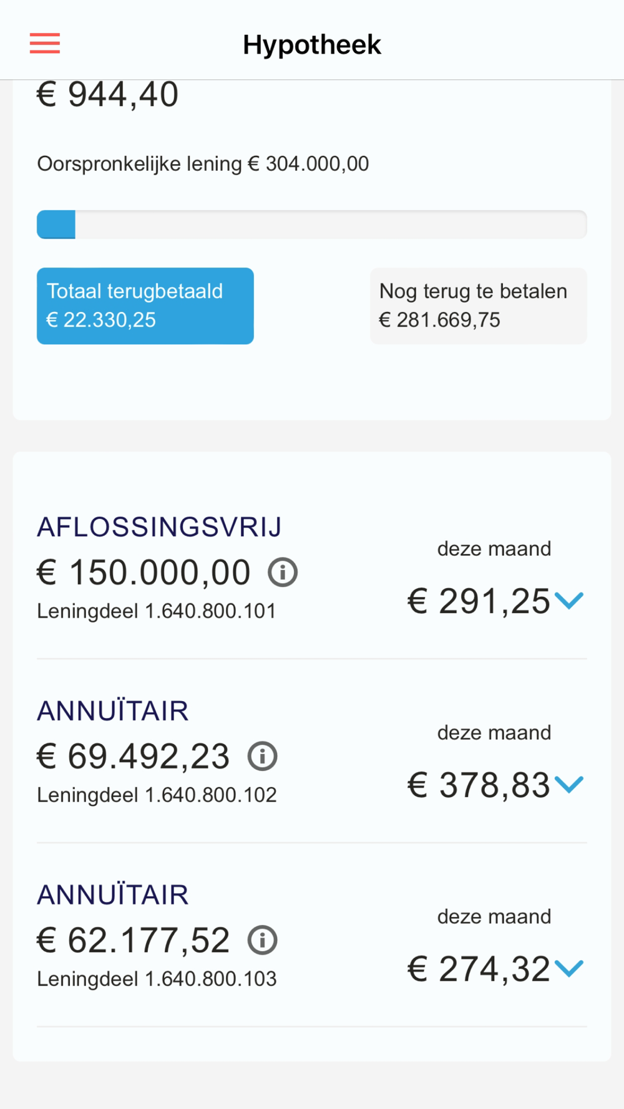
Task: Tap info icon beside € 62.177,52
Action: 262,940
